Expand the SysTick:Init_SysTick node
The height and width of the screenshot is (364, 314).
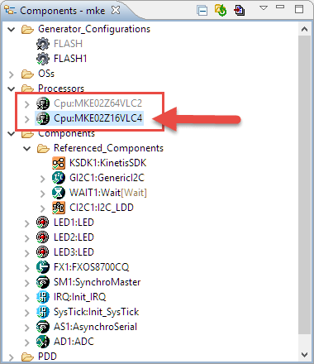26,313
